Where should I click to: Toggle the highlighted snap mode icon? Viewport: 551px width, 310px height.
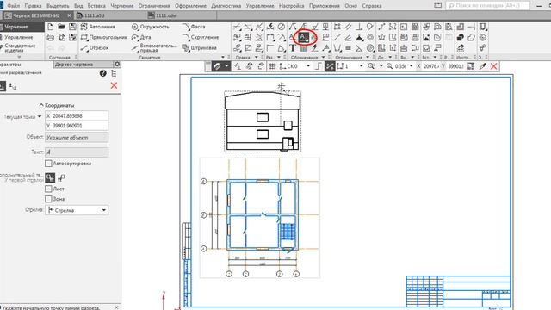[x=330, y=66]
